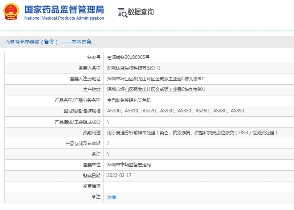294x210 pixels.
Task: Click the 生产地址 row label
Action: click(92, 89)
